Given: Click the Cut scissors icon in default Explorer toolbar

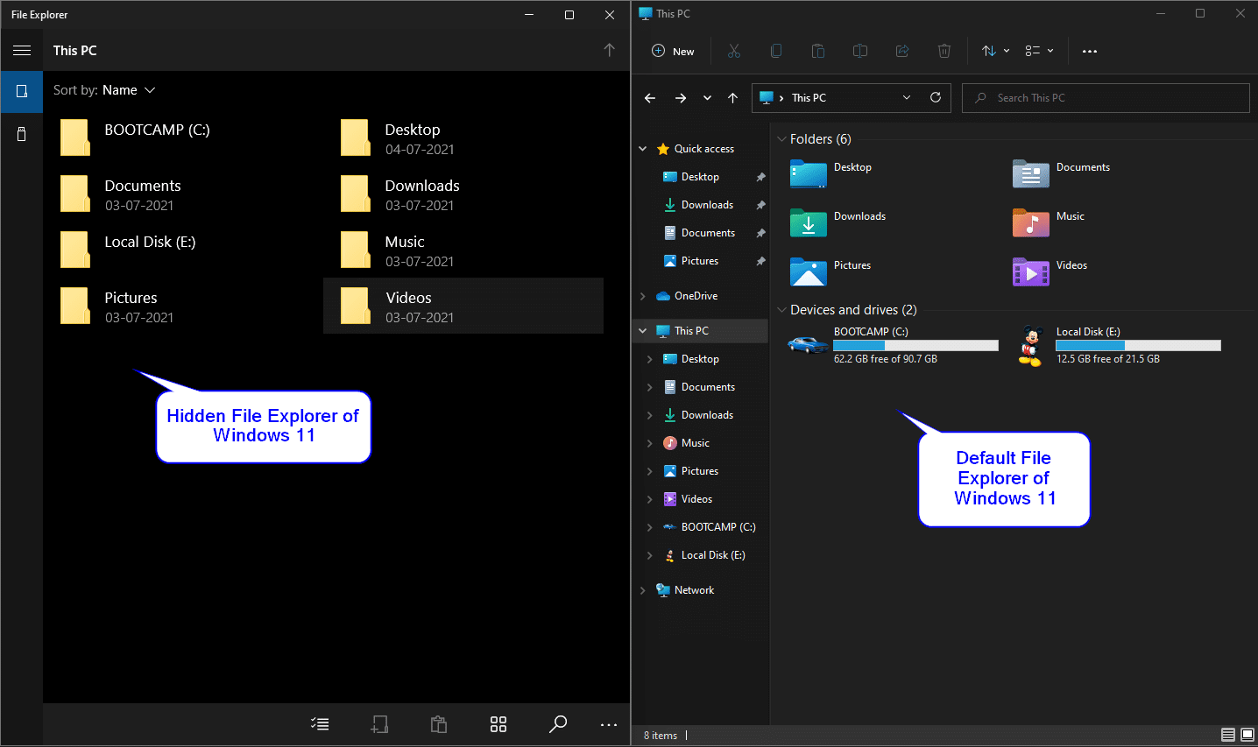Looking at the screenshot, I should point(734,51).
